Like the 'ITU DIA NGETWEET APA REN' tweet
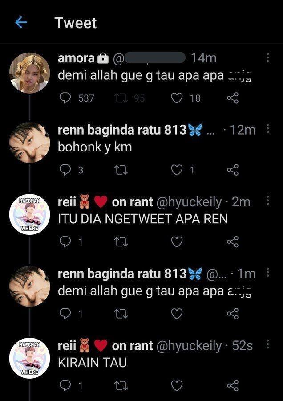 click(177, 242)
